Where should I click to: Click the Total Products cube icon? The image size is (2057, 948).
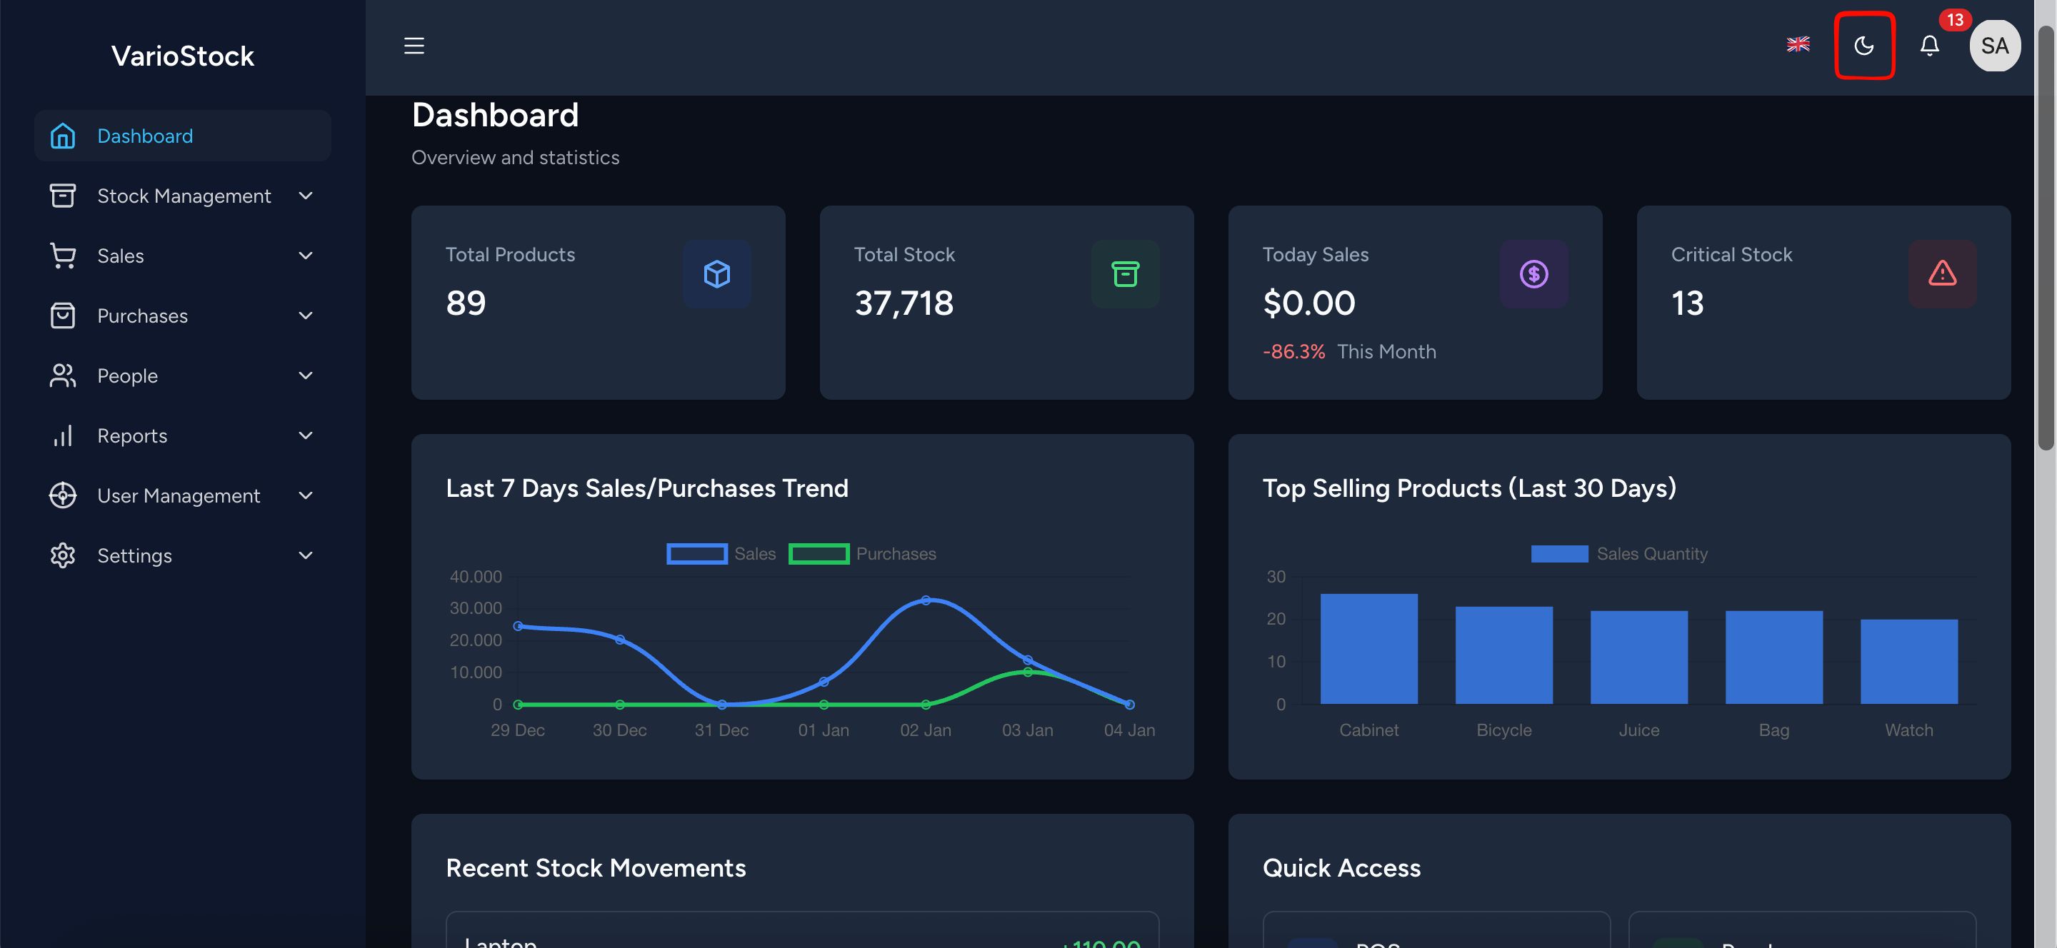pyautogui.click(x=716, y=275)
